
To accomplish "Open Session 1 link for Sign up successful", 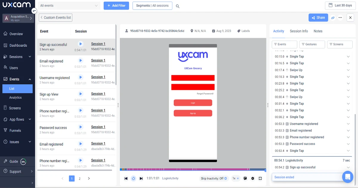I will point(98,44).
